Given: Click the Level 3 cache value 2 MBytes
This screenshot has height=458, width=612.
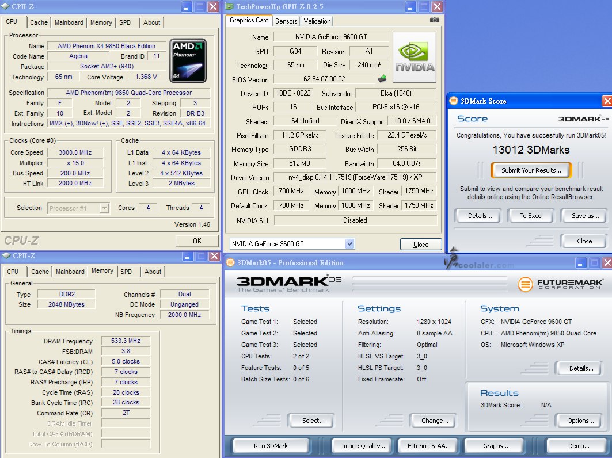Looking at the screenshot, I should click(x=181, y=184).
